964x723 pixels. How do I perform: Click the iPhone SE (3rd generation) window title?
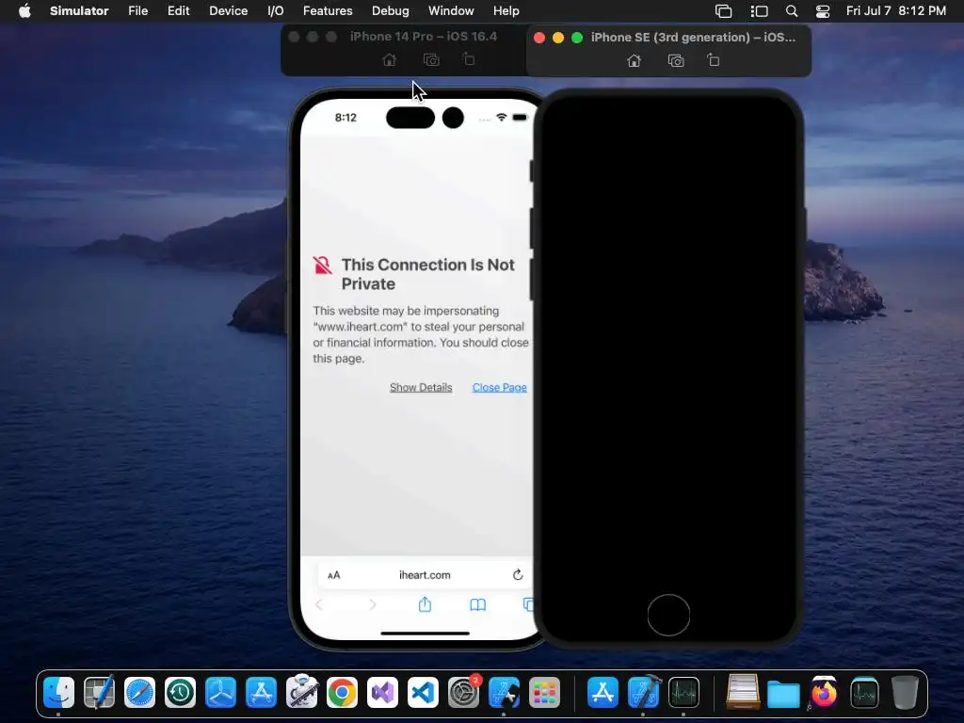point(693,37)
